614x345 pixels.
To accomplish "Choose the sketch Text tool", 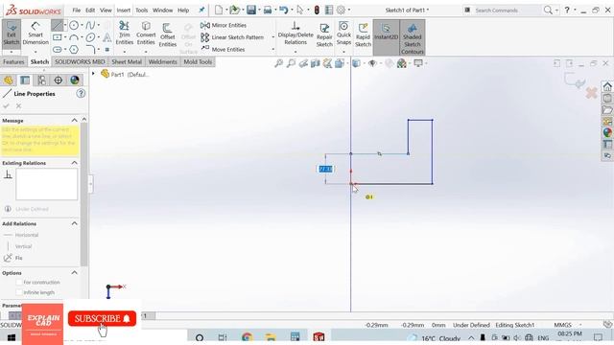I will (106, 37).
